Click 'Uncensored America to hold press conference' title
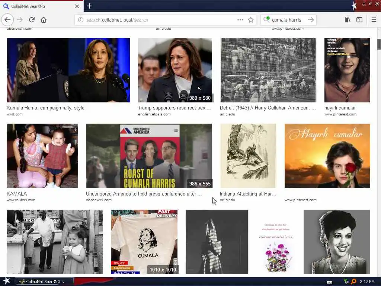This screenshot has width=381, height=286. (144, 194)
